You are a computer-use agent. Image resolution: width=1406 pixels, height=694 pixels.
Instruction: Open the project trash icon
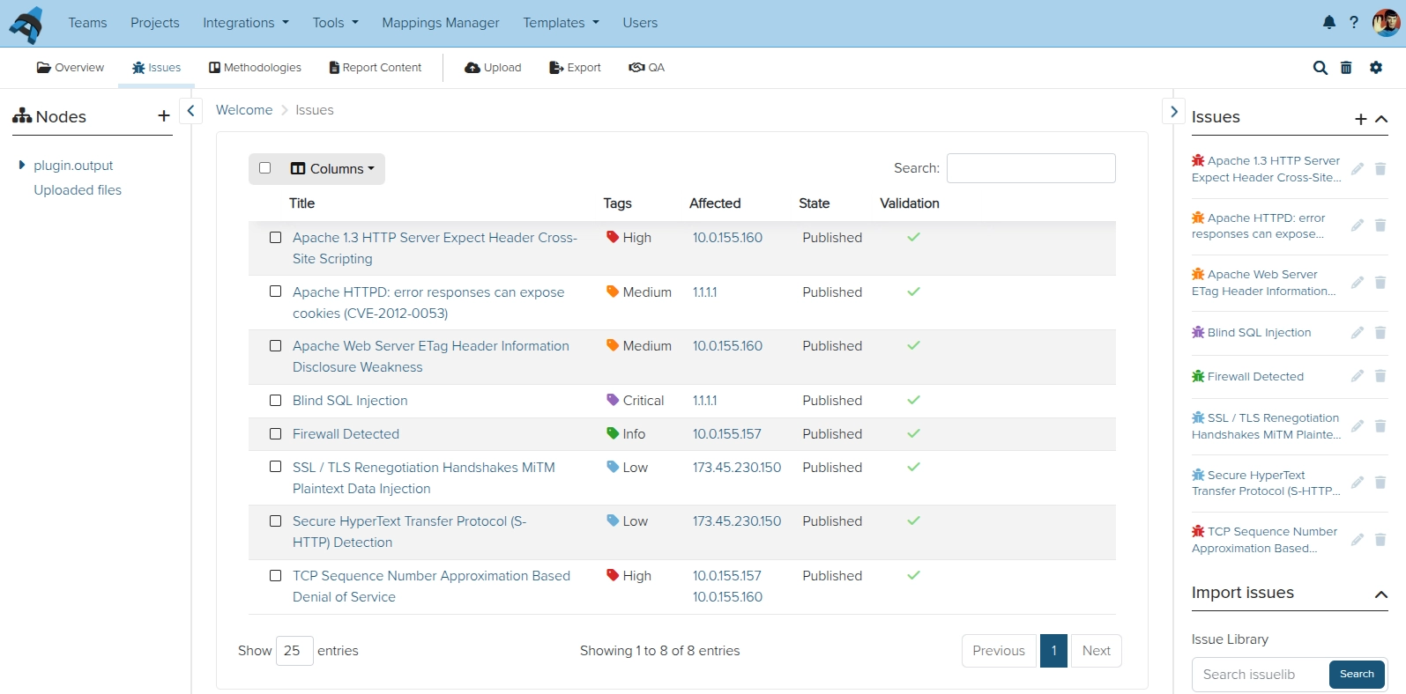click(1346, 68)
